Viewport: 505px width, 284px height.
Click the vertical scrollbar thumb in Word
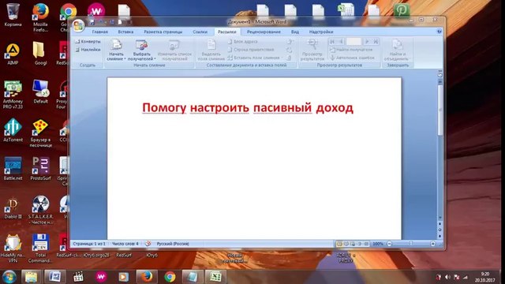coord(440,110)
